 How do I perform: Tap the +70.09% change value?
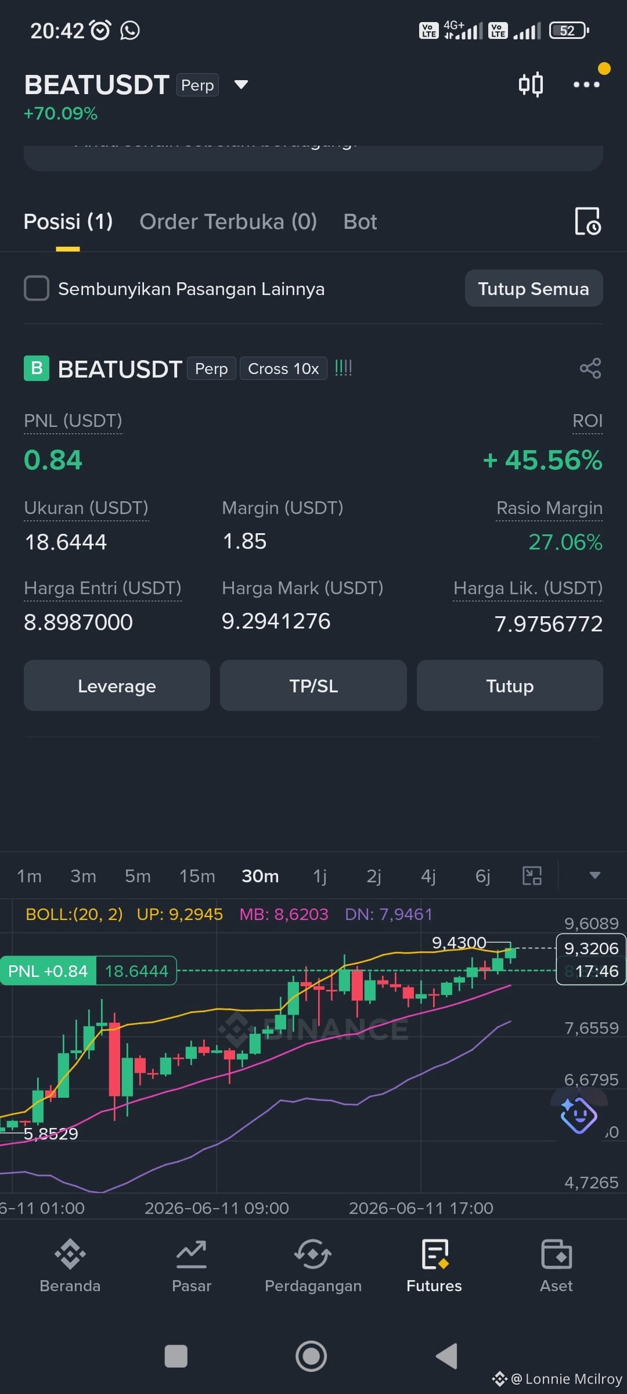60,113
